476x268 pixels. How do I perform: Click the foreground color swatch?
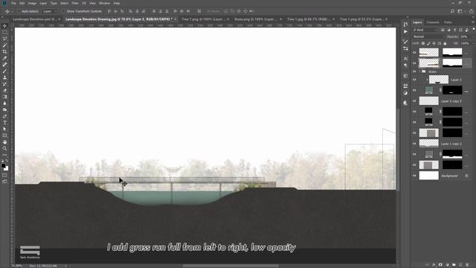click(3, 165)
